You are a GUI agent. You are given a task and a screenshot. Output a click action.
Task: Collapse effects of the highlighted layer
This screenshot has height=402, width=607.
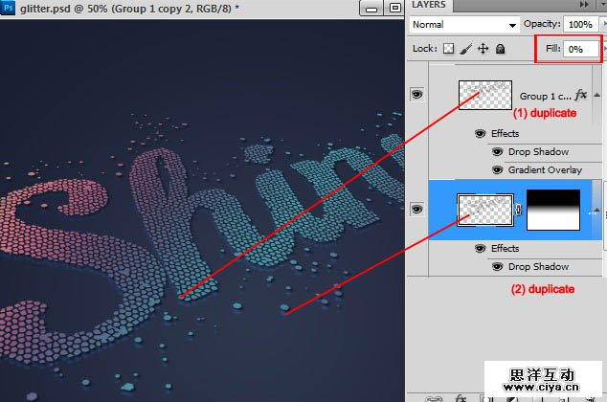(x=596, y=210)
